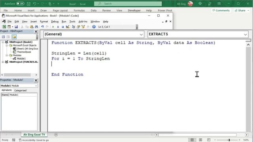The height and width of the screenshot is (142, 253).
Task: Click the Cut scissors icon in VBA toolbar
Action: coord(22,27)
